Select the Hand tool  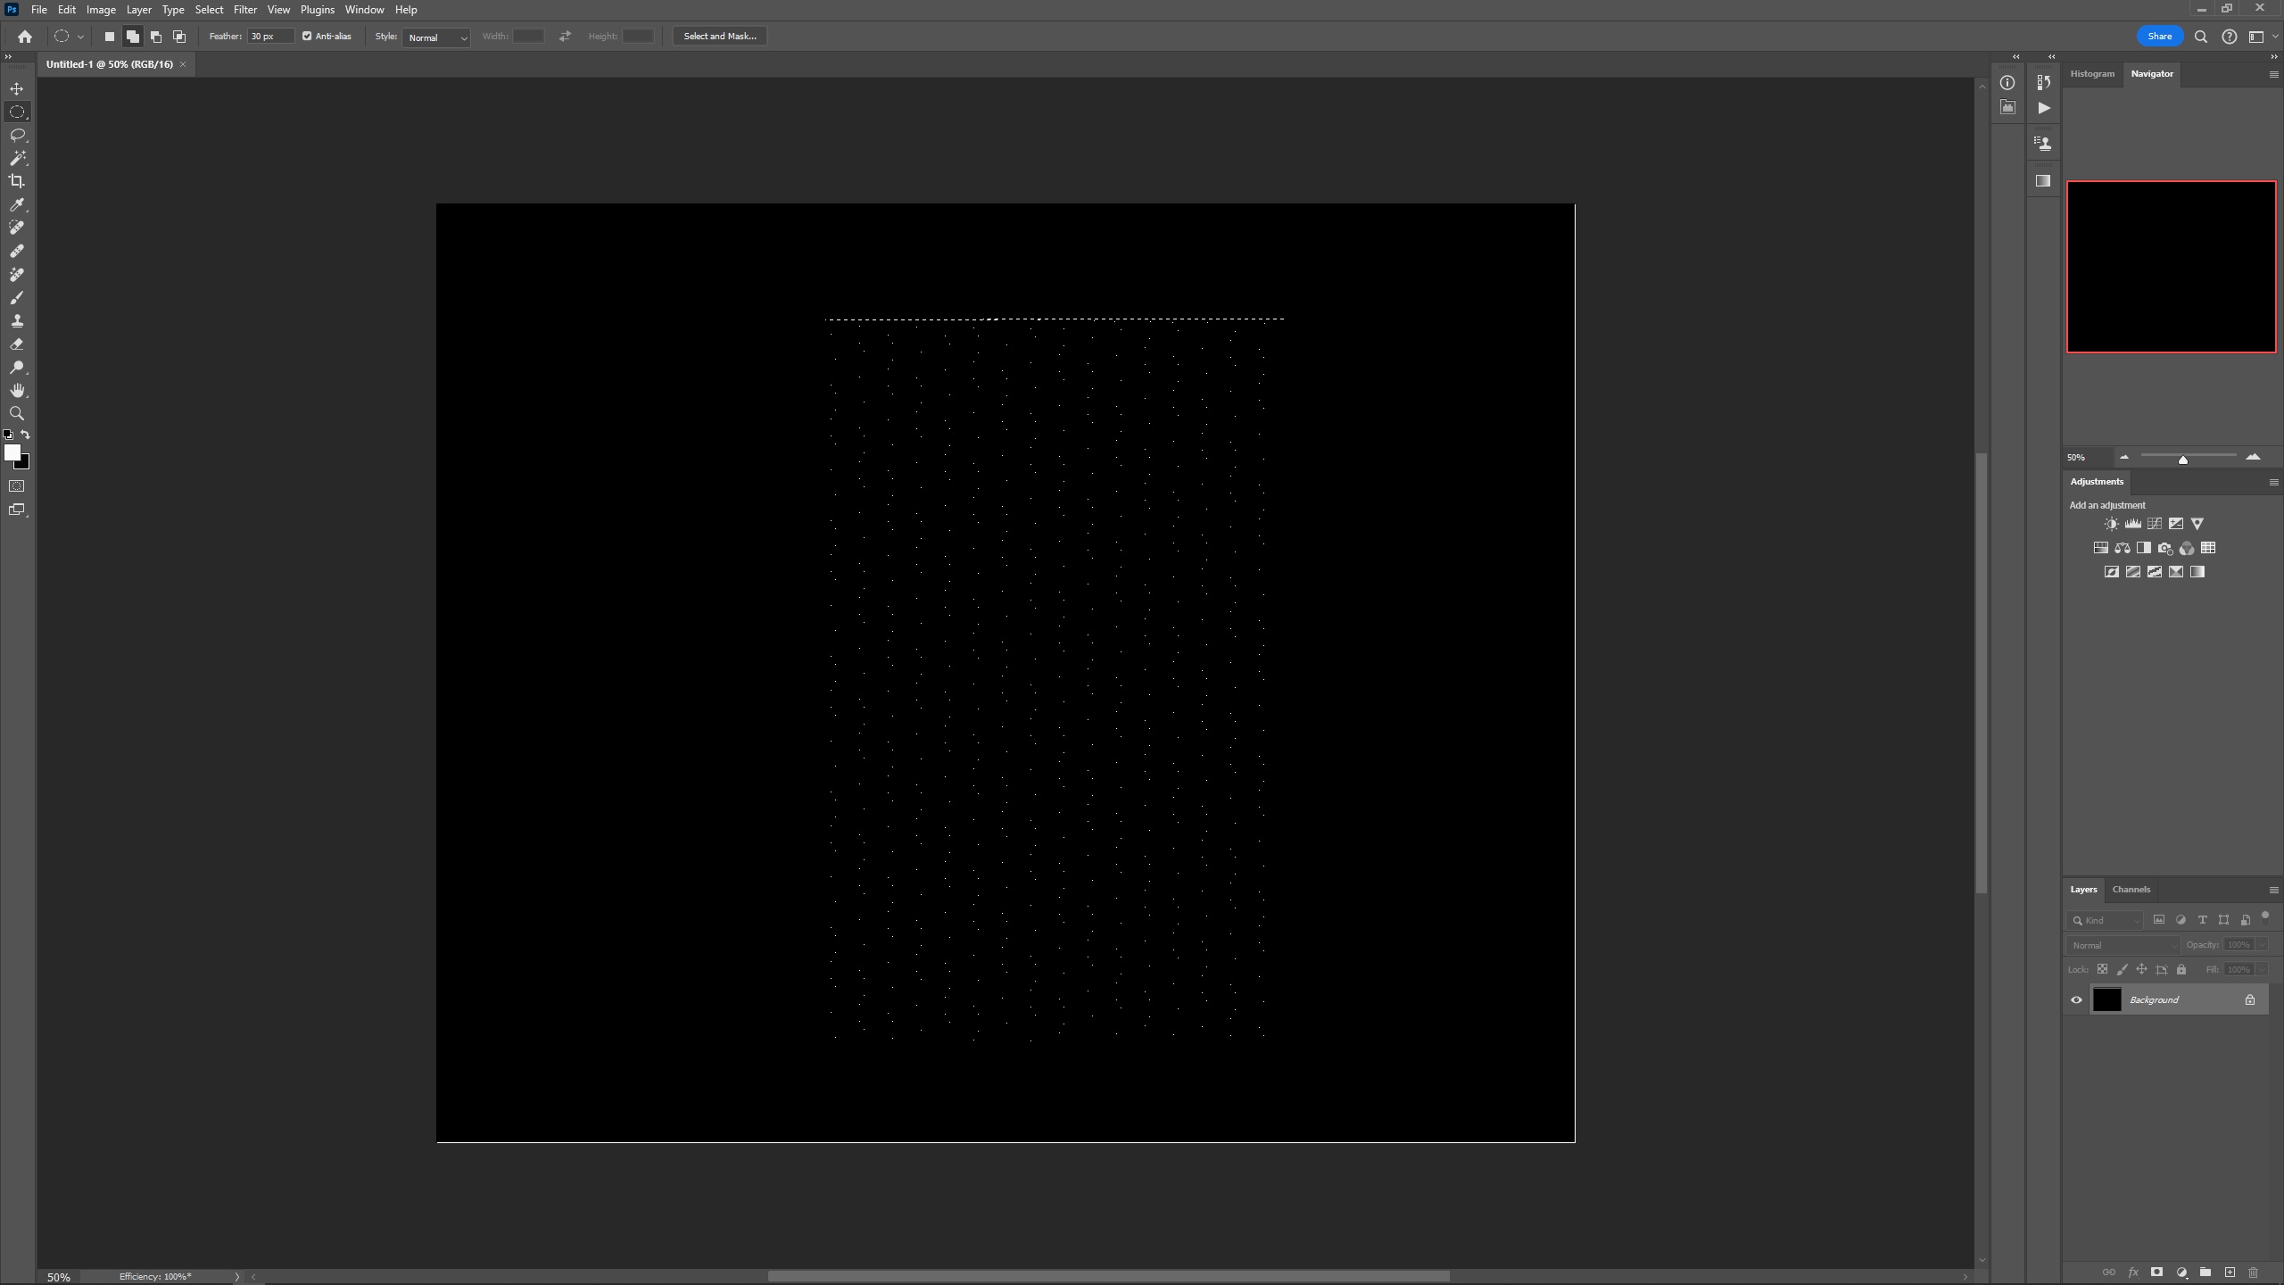click(17, 390)
